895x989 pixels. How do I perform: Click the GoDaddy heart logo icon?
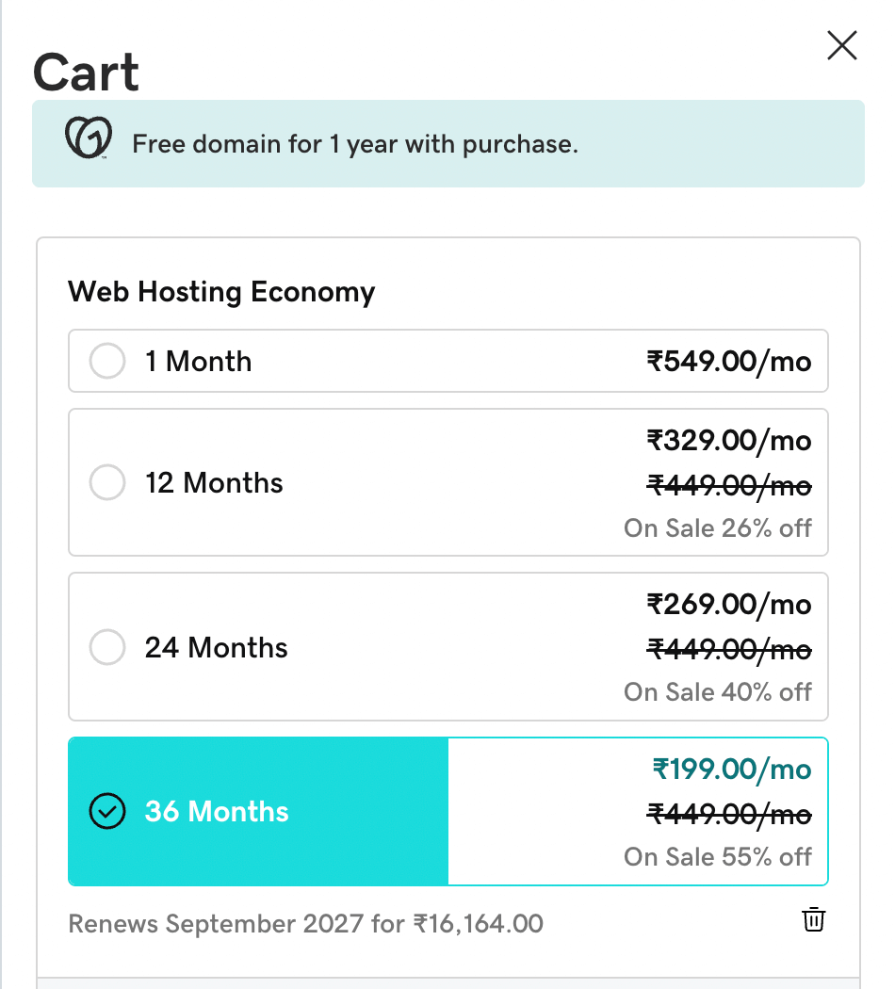pyautogui.click(x=89, y=138)
